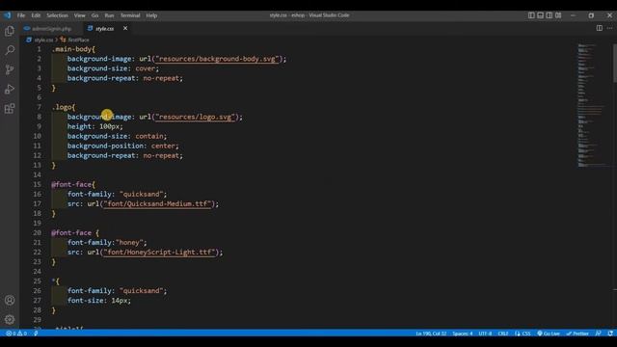Screen dimensions: 617x347
Task: Open notifications bell in status bar
Action: pos(610,334)
